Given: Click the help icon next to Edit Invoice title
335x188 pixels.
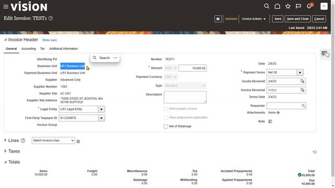Looking at the screenshot, I should pos(51,18).
